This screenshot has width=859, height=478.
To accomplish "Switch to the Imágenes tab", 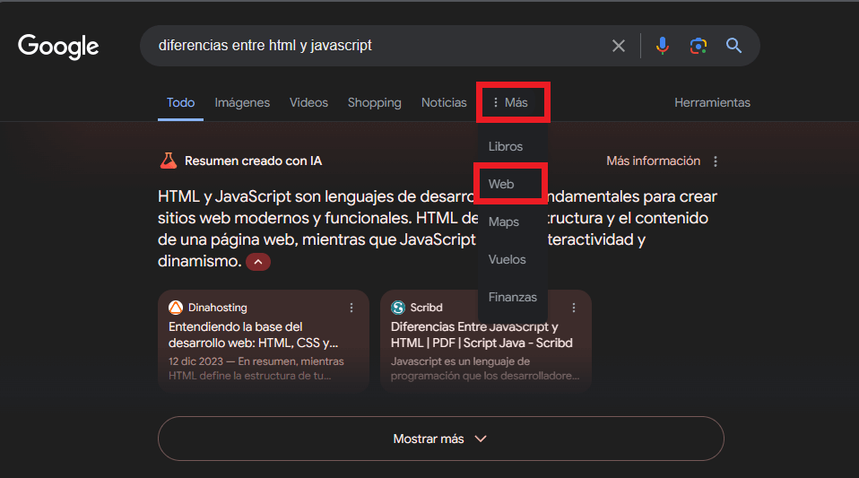I will click(242, 102).
